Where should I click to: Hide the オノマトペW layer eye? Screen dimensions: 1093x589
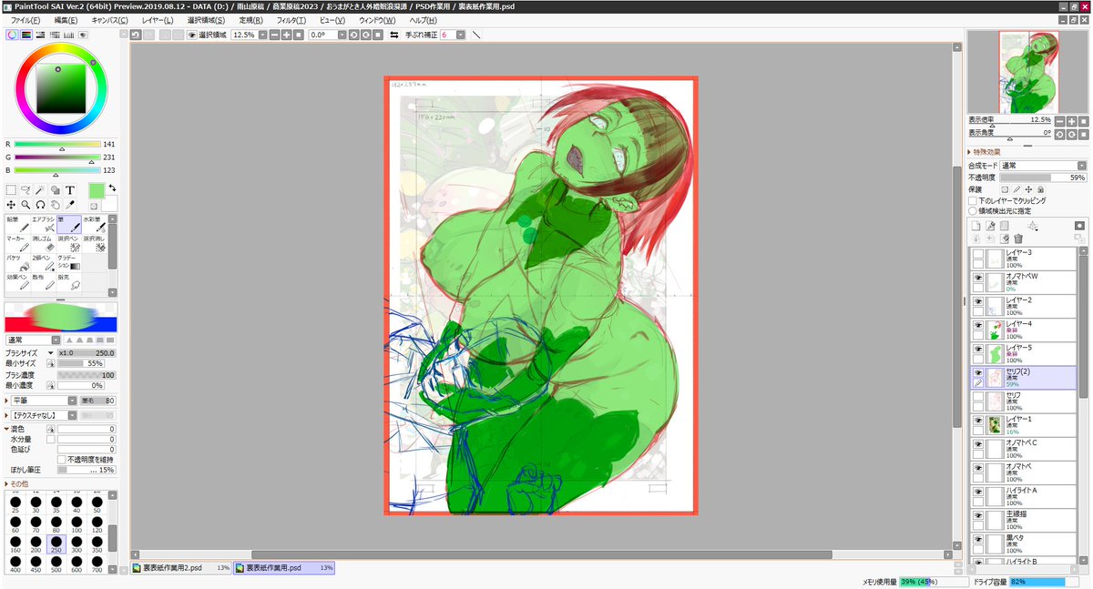coord(977,277)
